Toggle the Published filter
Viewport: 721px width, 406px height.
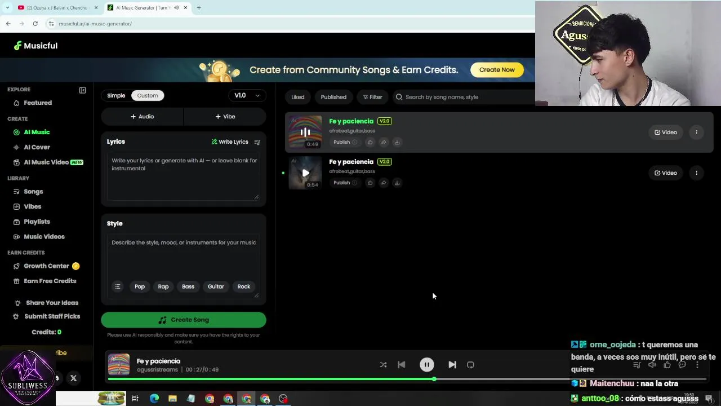point(333,97)
